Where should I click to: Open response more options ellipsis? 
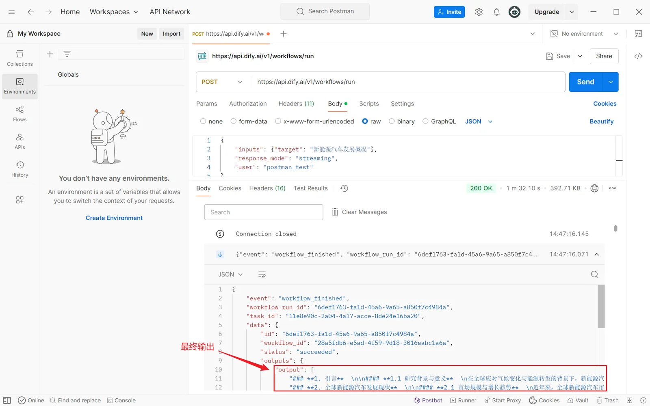click(x=613, y=188)
